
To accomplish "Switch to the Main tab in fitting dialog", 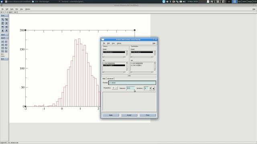I will pos(104,79).
